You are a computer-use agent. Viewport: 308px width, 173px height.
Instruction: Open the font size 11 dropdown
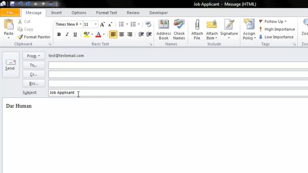click(x=96, y=25)
